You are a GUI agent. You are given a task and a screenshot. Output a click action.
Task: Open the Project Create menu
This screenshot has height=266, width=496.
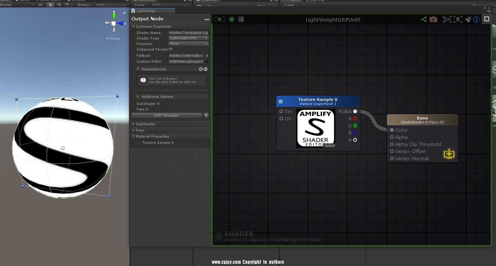(290, 5)
